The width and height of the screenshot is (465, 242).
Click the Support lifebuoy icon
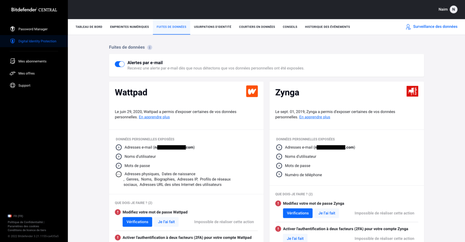[12, 85]
